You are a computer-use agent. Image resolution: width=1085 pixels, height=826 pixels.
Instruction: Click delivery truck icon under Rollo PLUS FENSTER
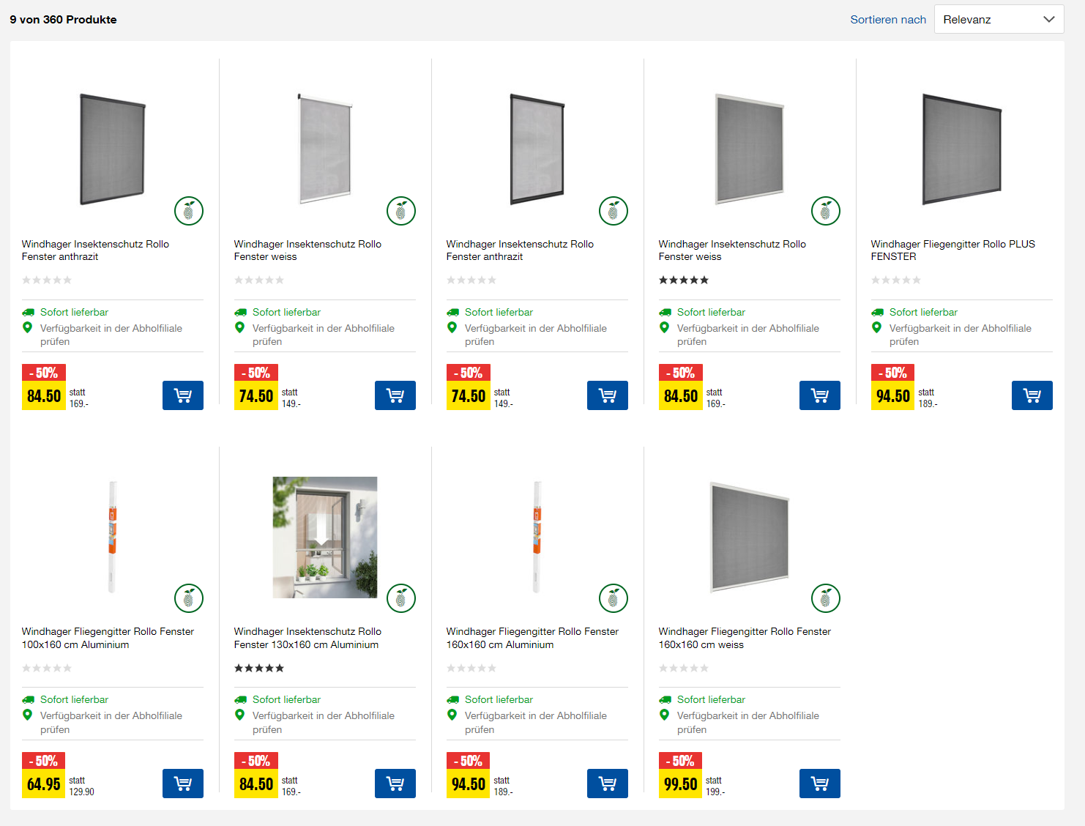(877, 312)
